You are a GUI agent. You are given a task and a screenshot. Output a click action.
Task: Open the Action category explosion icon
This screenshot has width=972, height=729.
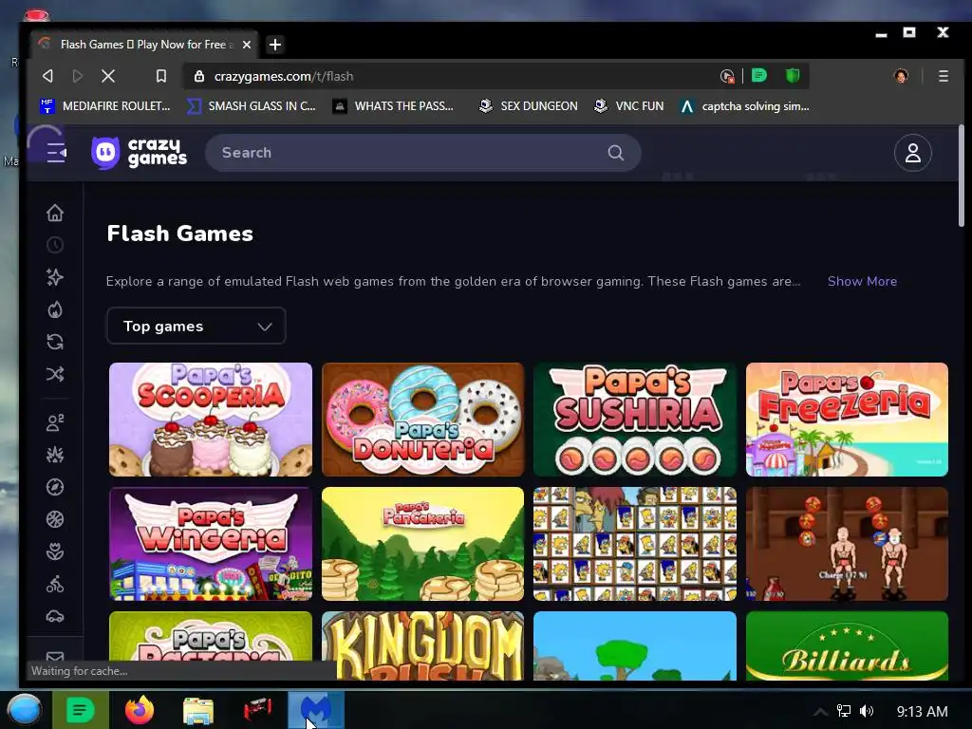click(54, 455)
